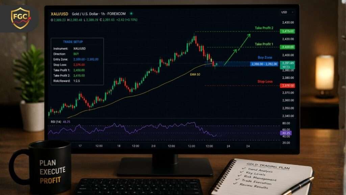Click the green 2,400.00 price tag on the axis
Screen dimensions: 346x195
[288, 47]
